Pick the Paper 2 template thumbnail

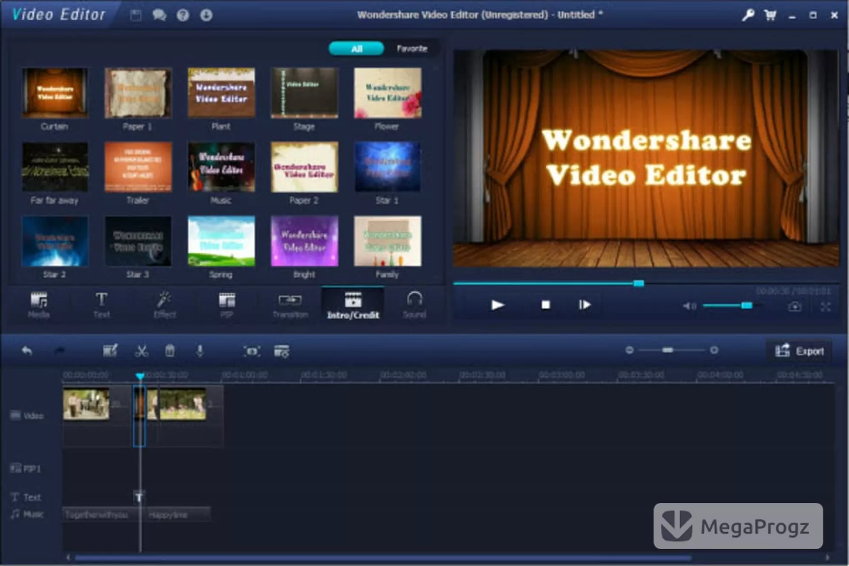point(304,167)
